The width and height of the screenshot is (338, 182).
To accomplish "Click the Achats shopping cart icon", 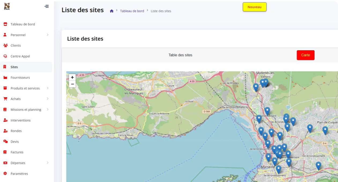I will tap(5, 99).
